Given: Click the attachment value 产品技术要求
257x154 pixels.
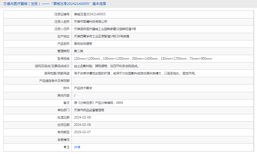Looking at the screenshot, I should (83, 88).
